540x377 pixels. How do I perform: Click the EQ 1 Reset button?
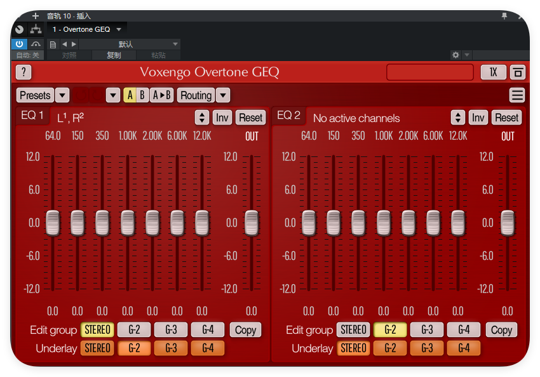pos(251,118)
